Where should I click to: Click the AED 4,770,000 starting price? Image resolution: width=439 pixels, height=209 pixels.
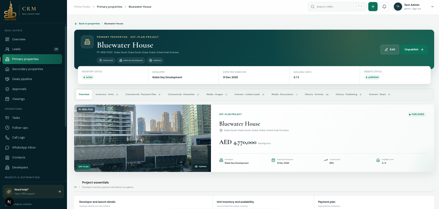238,142
